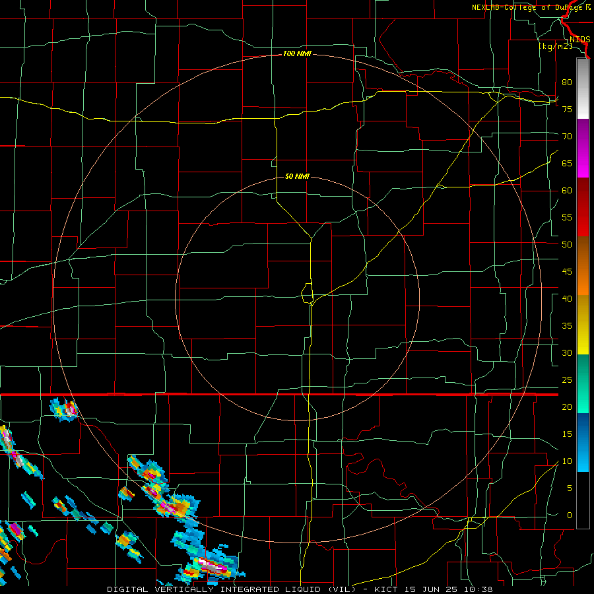Image resolution: width=594 pixels, height=594 pixels.
Task: Click the 40 value on the color scale
Action: point(567,298)
